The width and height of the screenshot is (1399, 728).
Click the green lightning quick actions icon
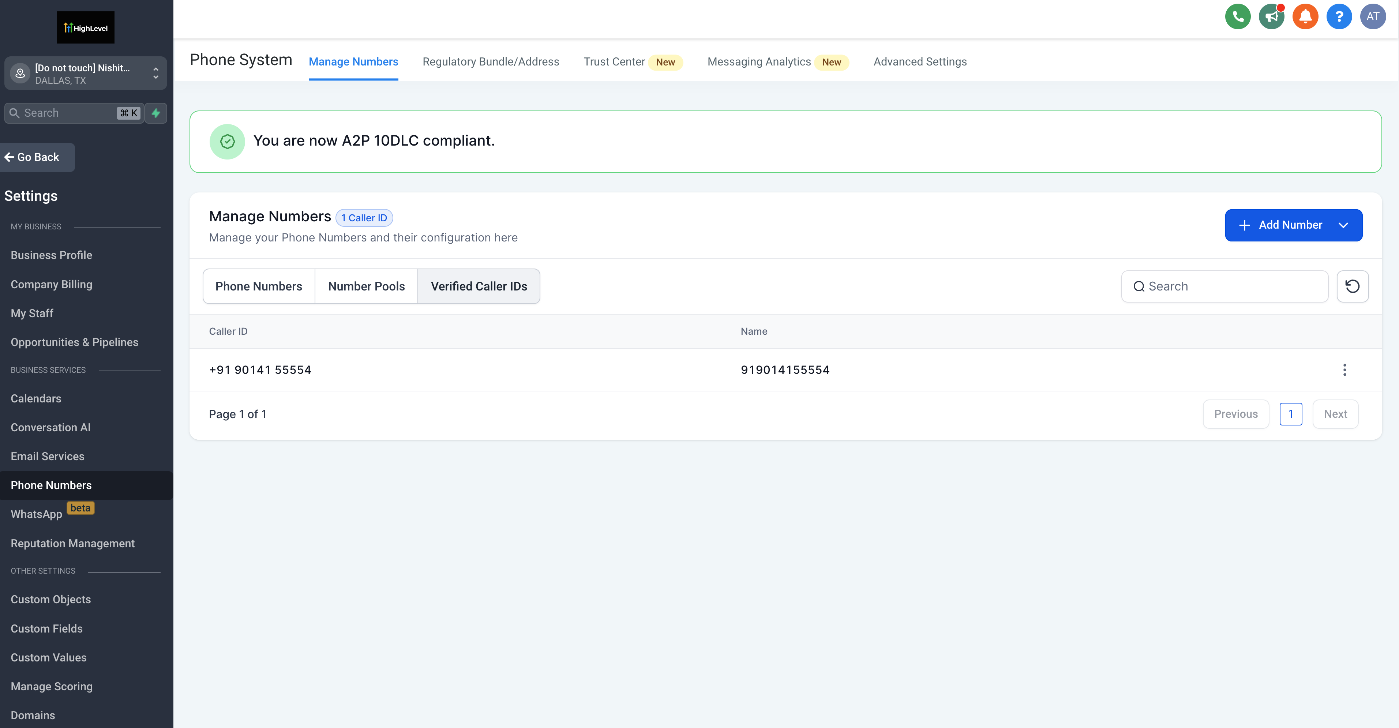pos(156,113)
